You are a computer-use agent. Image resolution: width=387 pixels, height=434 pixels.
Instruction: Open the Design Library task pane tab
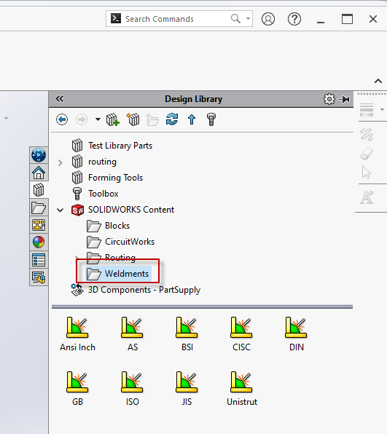click(x=39, y=190)
